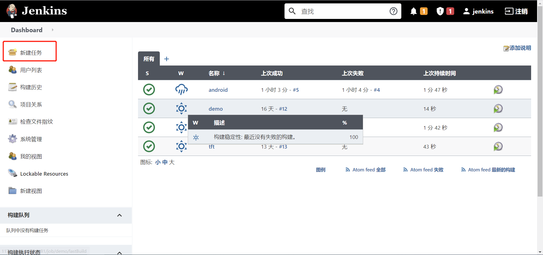
Task: Click the 注销 logout icon
Action: click(509, 11)
